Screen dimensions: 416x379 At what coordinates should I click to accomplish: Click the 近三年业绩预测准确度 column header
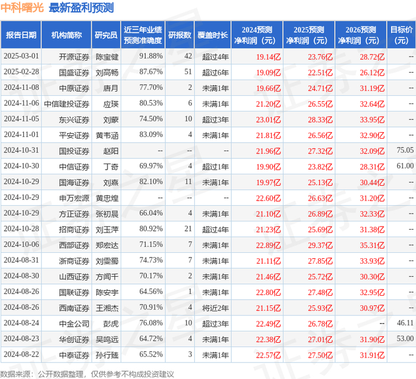(x=143, y=35)
